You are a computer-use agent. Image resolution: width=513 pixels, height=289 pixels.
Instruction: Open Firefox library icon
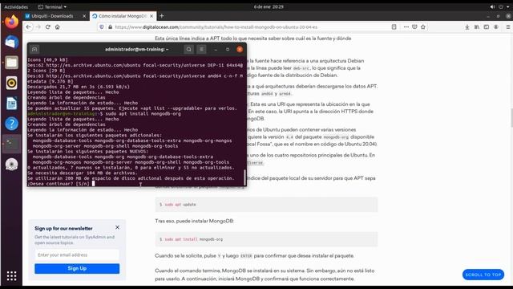[x=477, y=26]
